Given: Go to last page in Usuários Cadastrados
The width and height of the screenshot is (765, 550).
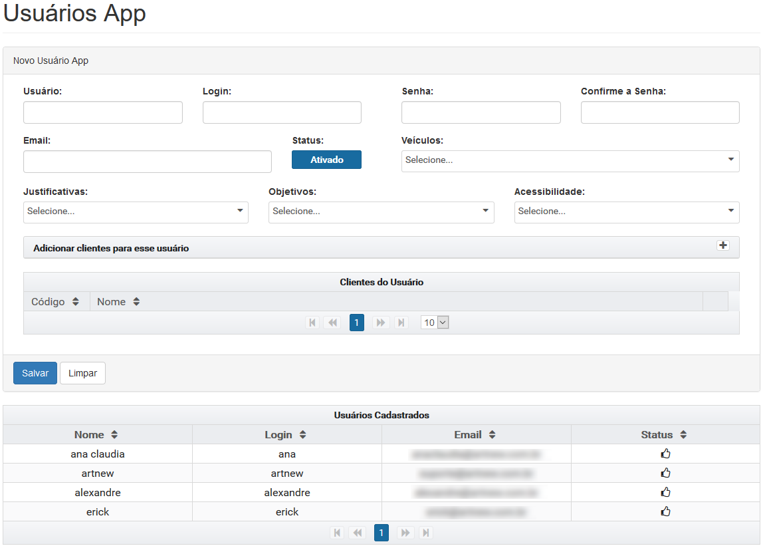Looking at the screenshot, I should click(x=426, y=533).
